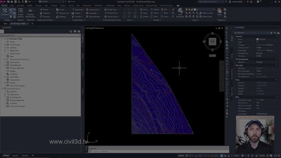Click the Grading tool in the ribbon
281x158 pixels.
[61, 17]
